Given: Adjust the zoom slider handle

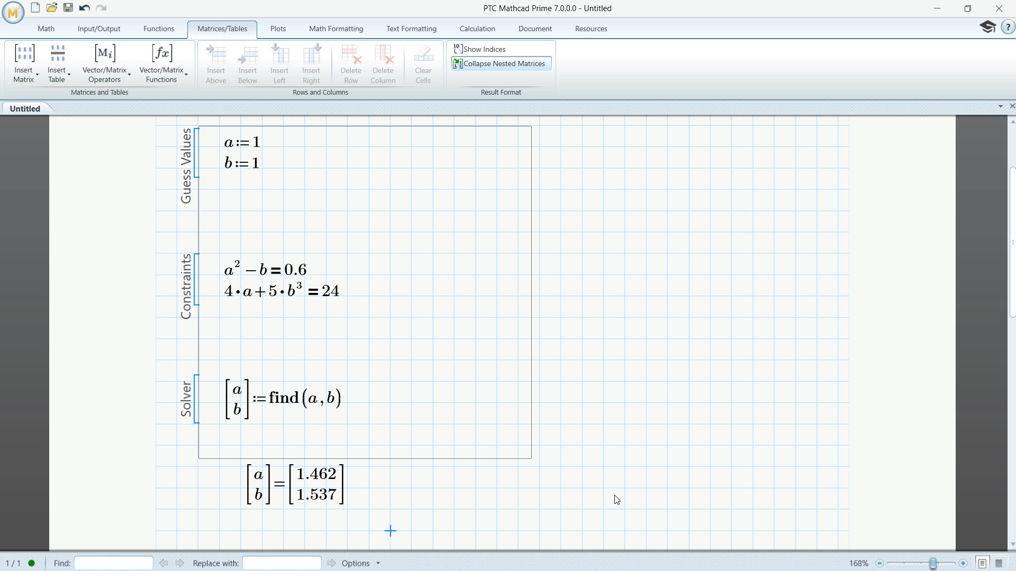Looking at the screenshot, I should (933, 563).
